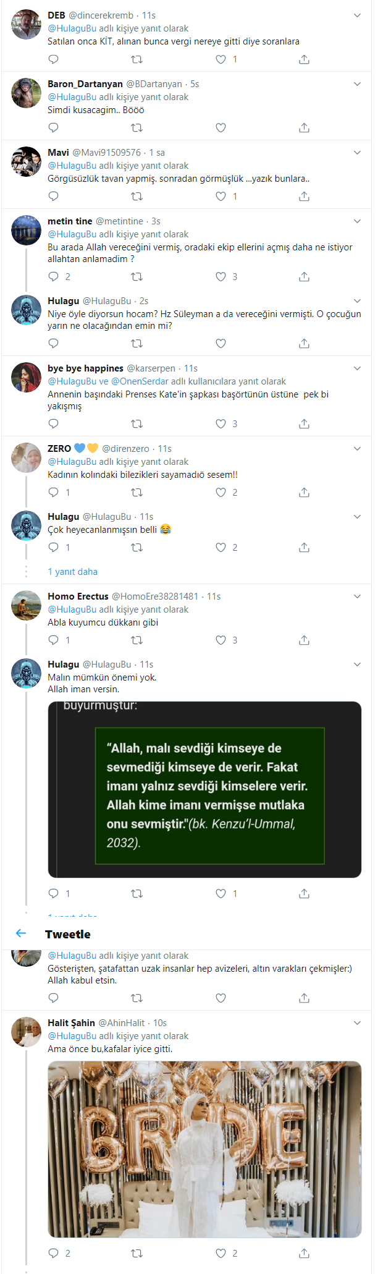This screenshot has width=378, height=1274.
Task: Open the BRIDE balloons photo
Action: 204,1149
